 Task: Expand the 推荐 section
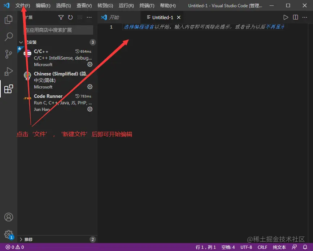[x=57, y=239]
